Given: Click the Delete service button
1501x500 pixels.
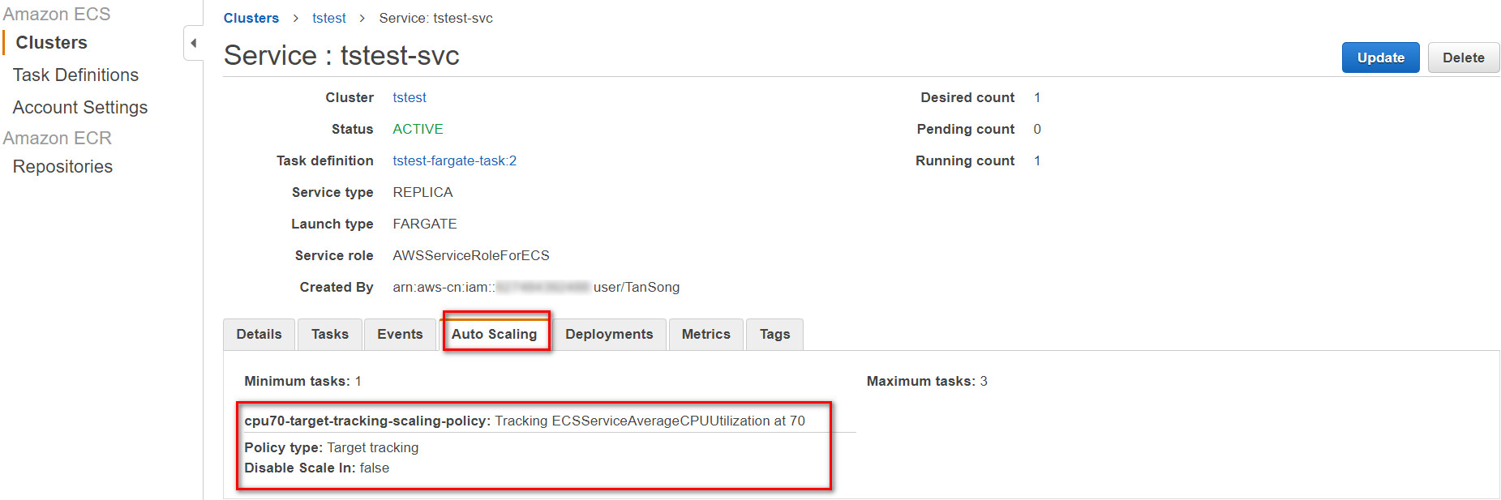Looking at the screenshot, I should coord(1463,58).
